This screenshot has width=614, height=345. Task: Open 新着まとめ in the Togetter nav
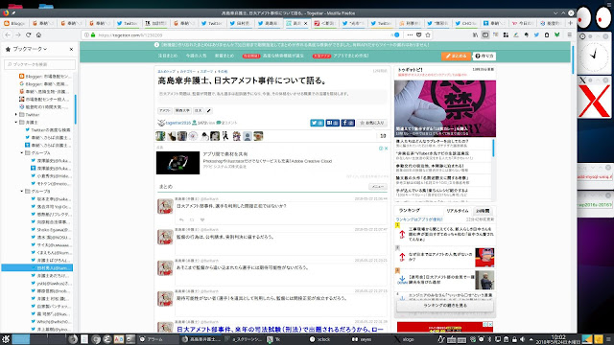point(224,56)
